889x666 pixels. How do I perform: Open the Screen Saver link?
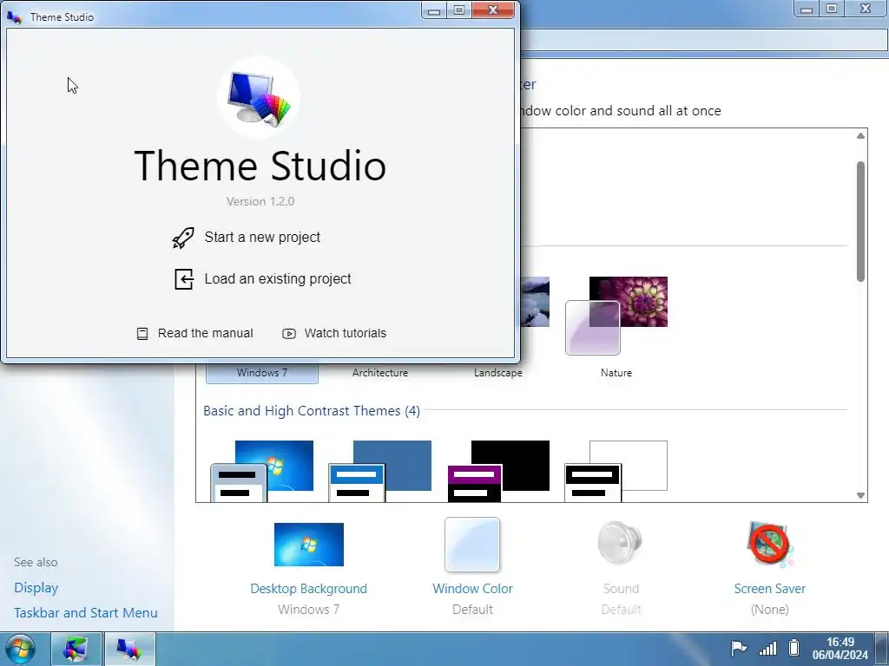770,589
